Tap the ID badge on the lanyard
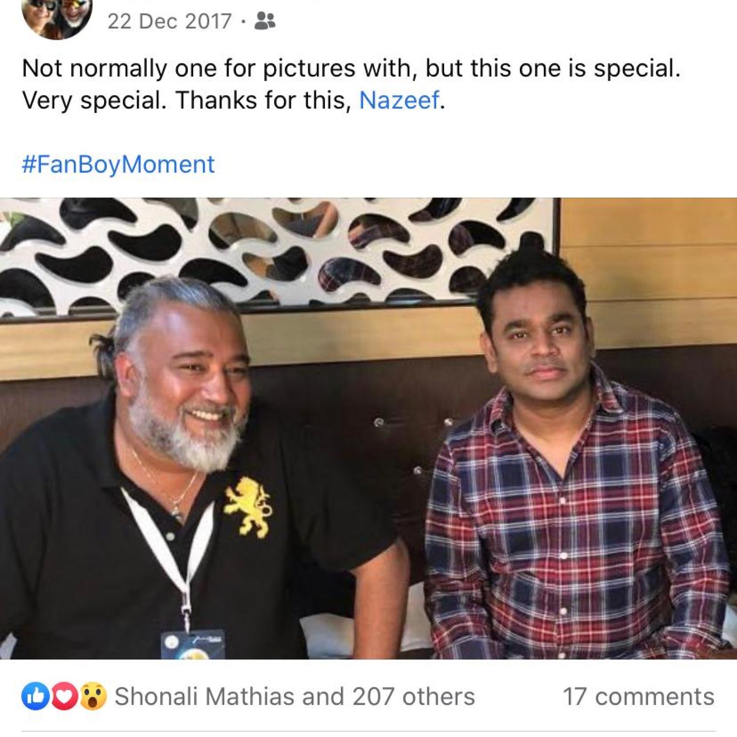Screen dimensions: 737x737 click(x=193, y=644)
